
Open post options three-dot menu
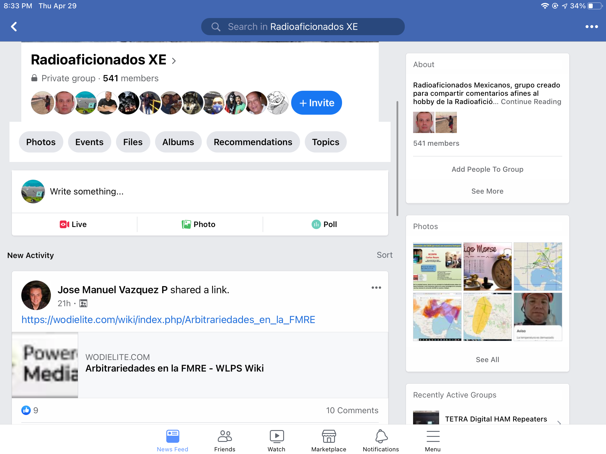[376, 288]
